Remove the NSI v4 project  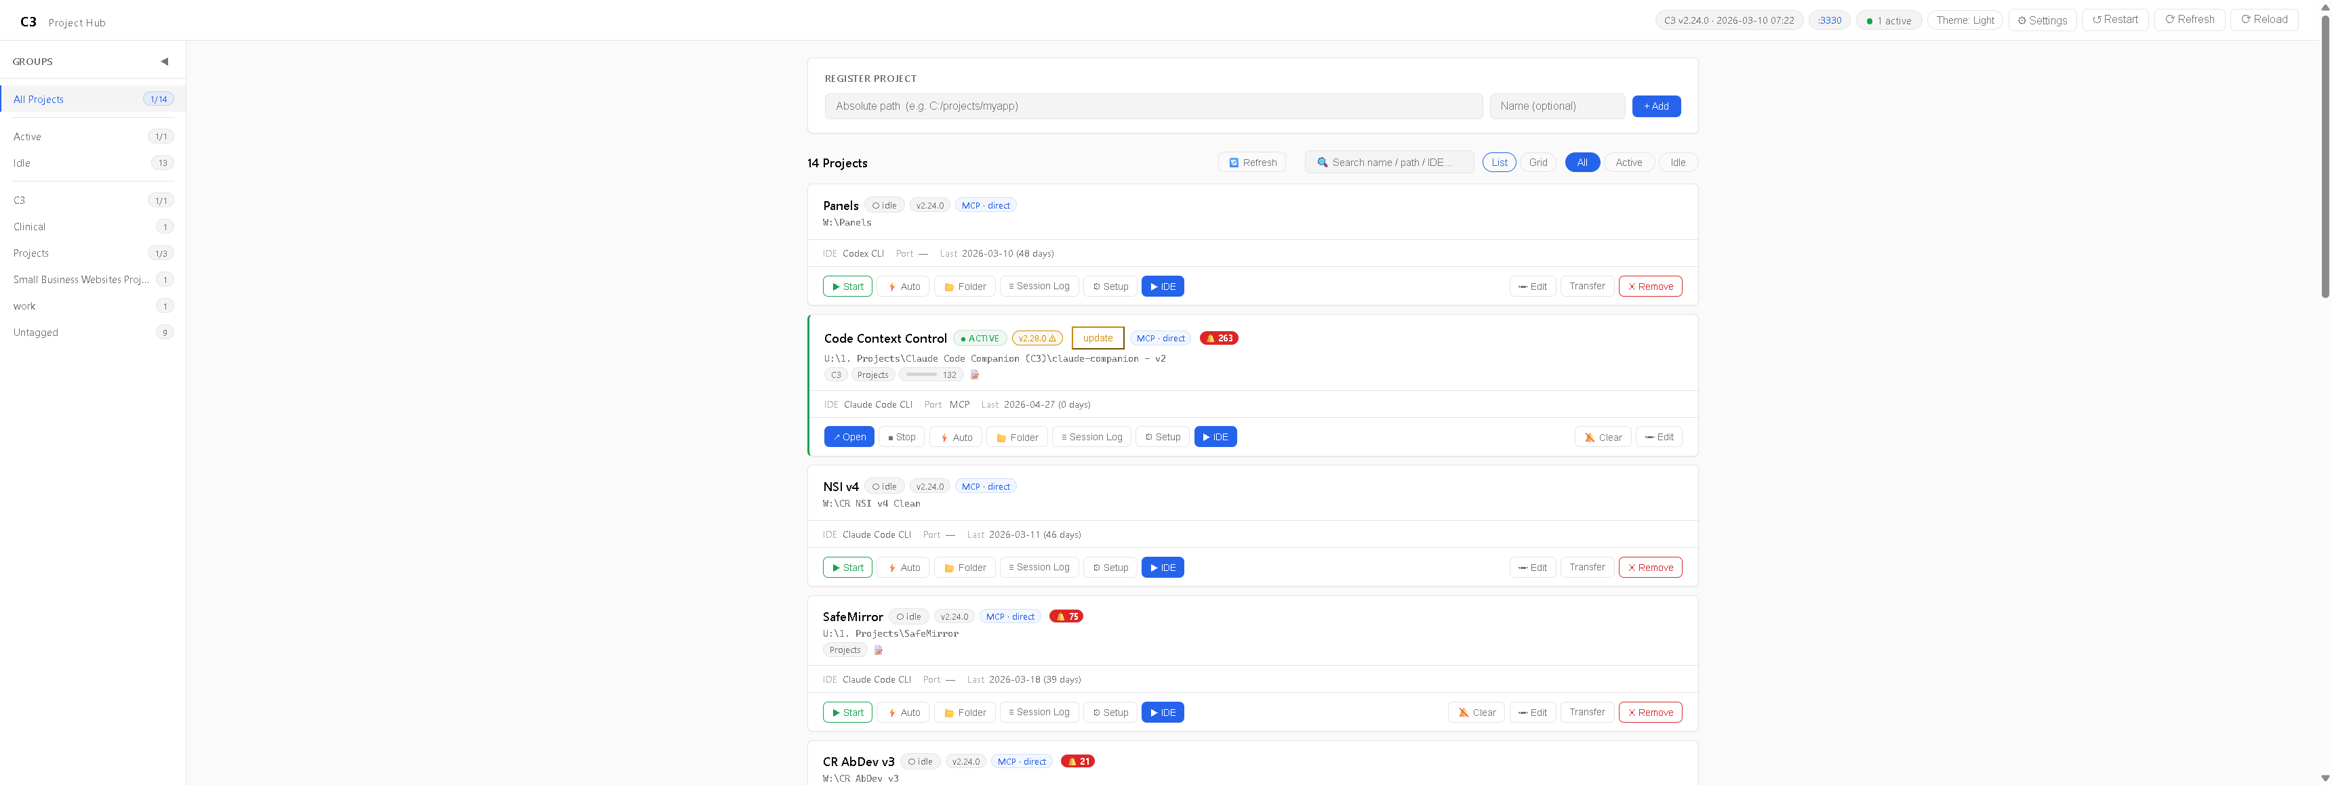tap(1650, 568)
